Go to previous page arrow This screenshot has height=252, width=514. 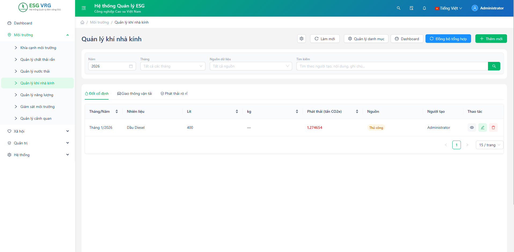(446, 145)
